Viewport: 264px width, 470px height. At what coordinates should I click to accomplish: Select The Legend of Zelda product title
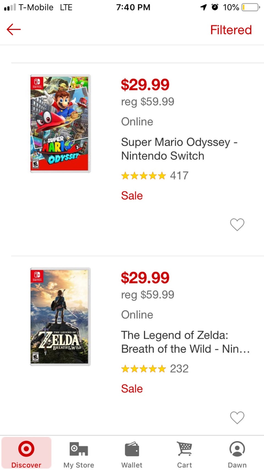pyautogui.click(x=185, y=342)
